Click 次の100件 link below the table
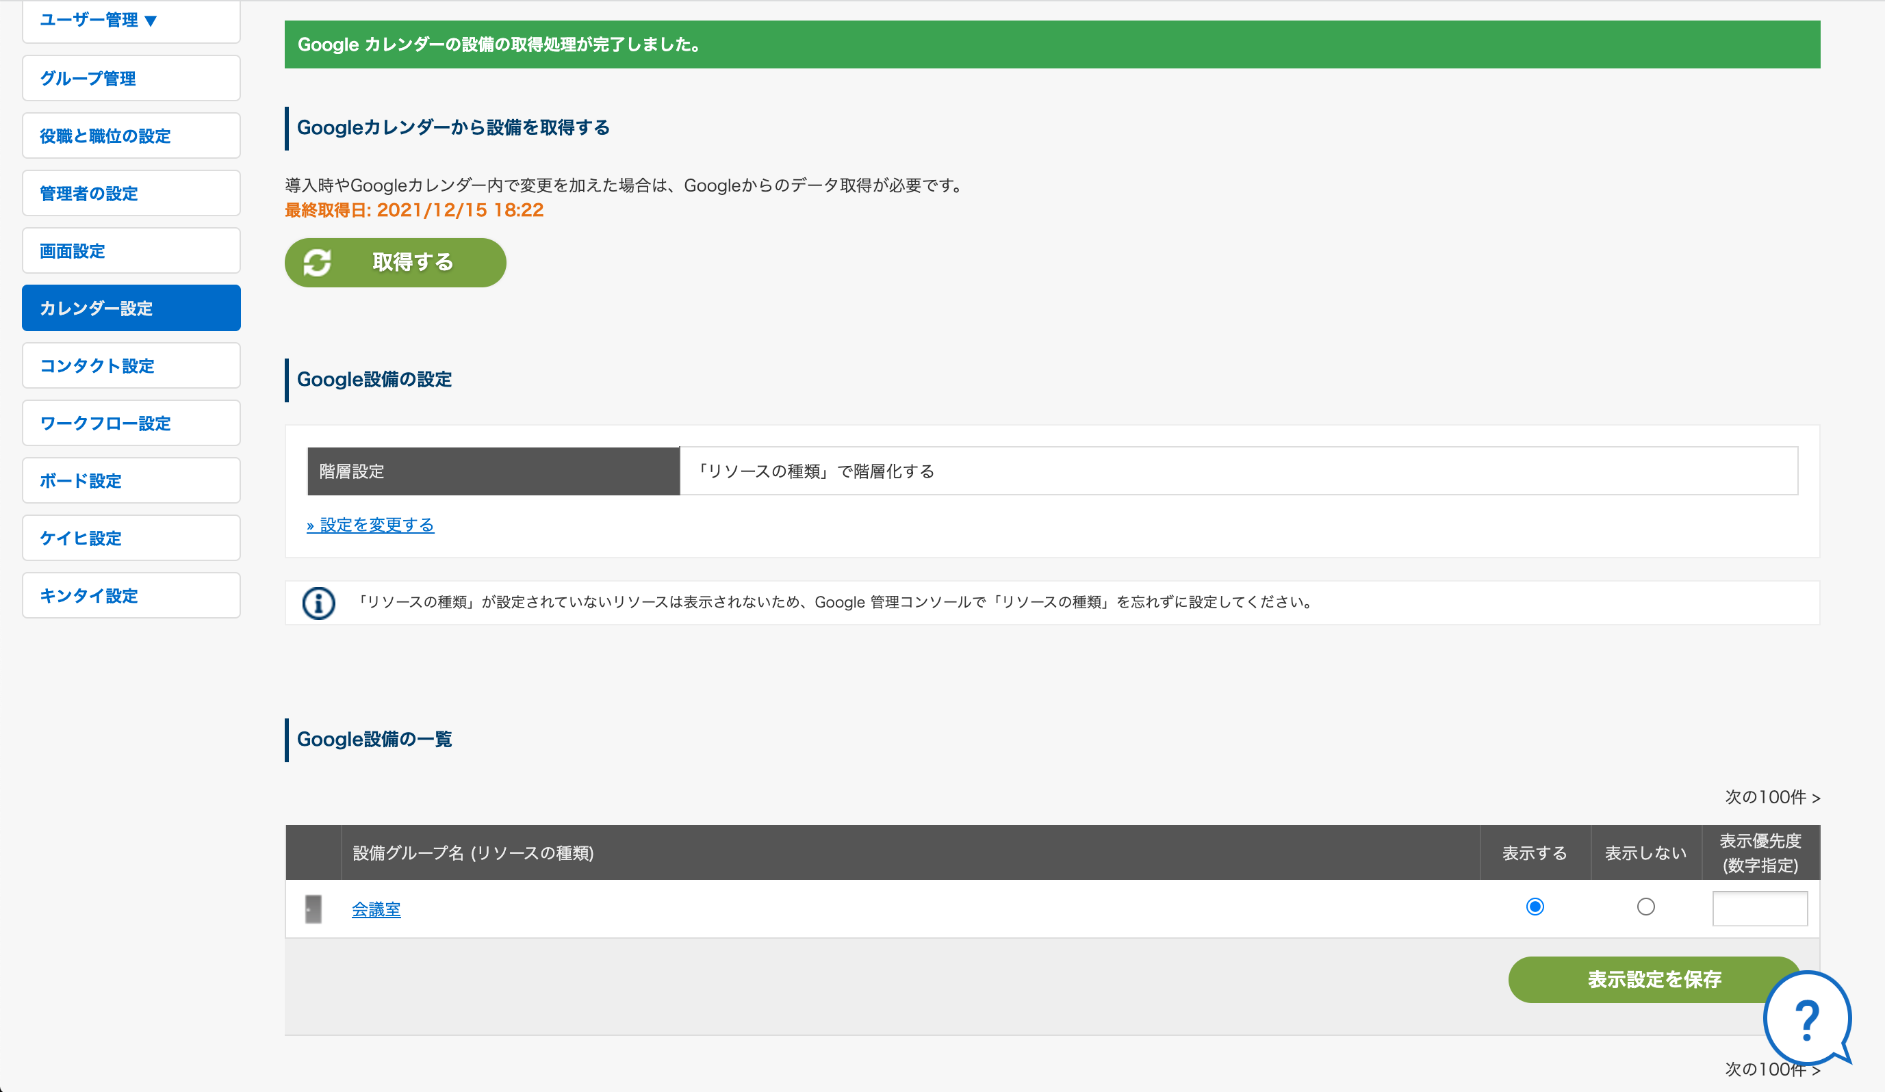Image resolution: width=1885 pixels, height=1092 pixels. click(x=1773, y=1069)
